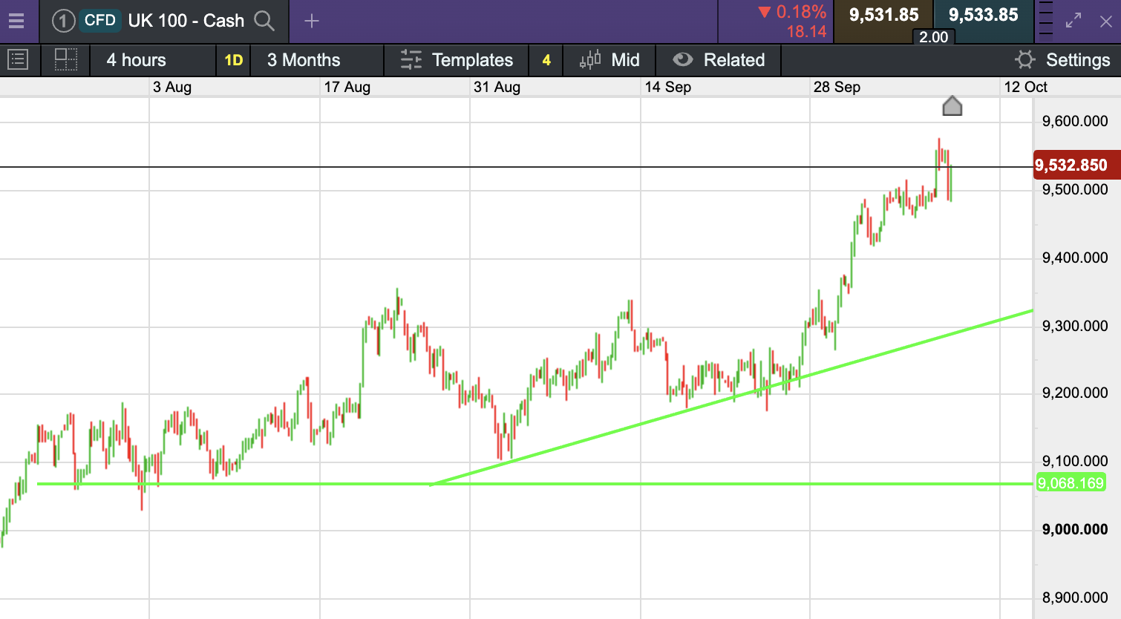Click the 3 Aug date label
1121x619 pixels.
(172, 87)
